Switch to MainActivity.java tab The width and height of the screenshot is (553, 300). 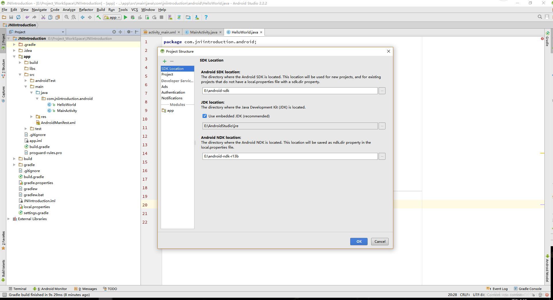pyautogui.click(x=203, y=32)
